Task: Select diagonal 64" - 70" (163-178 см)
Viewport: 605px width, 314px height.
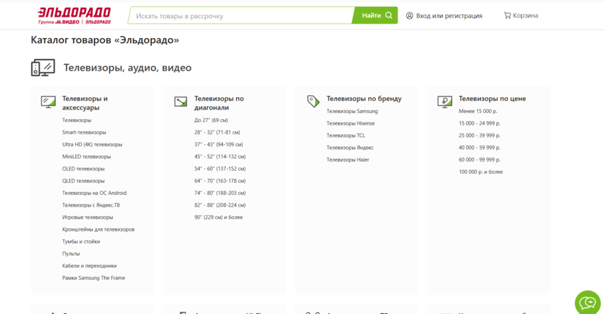Action: click(x=220, y=181)
